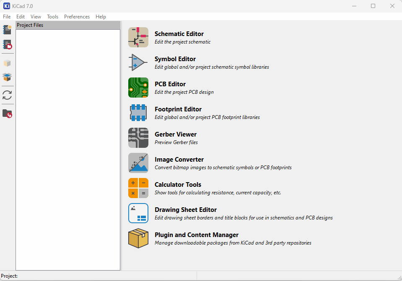
Task: Open the Drawing Sheet Editor icon
Action: [x=138, y=213]
